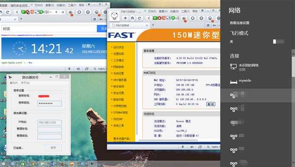Image resolution: width=295 pixels, height=167 pixels.
Task: Click the undo closed-tab icon in router browser
Action: pyautogui.click(x=214, y=25)
